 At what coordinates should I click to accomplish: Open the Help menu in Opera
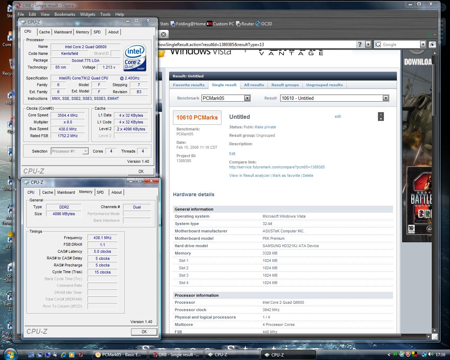point(120,14)
